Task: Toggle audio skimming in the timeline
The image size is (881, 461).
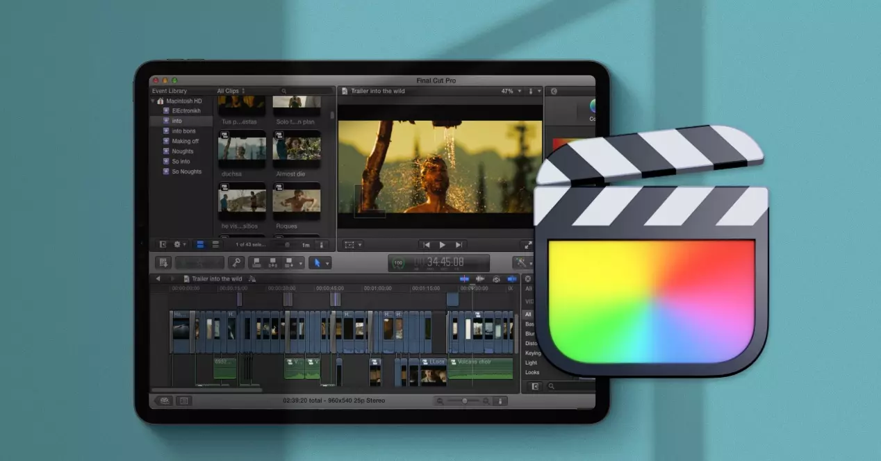Action: 479,278
